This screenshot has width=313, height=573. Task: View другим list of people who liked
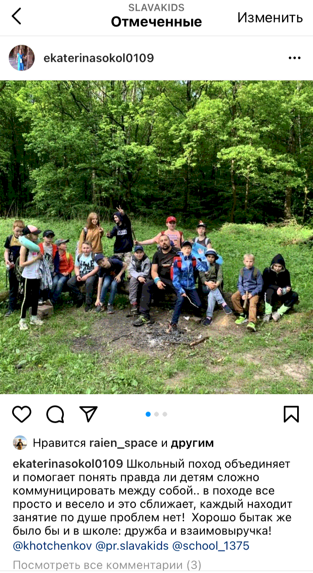pyautogui.click(x=192, y=443)
